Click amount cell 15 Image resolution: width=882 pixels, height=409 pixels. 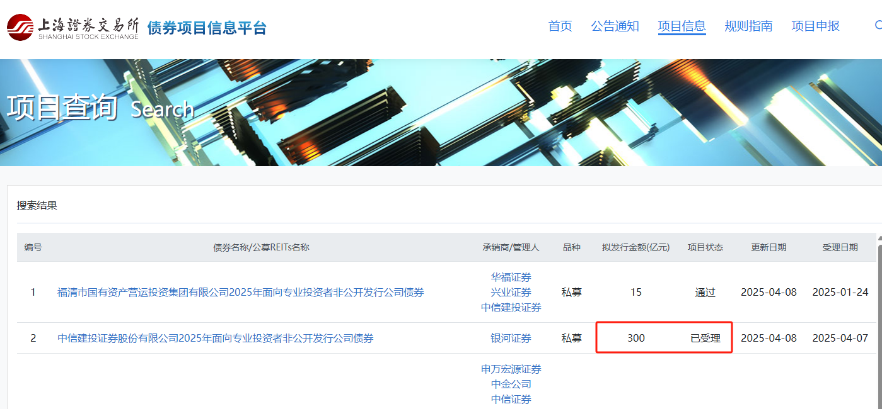click(x=636, y=292)
